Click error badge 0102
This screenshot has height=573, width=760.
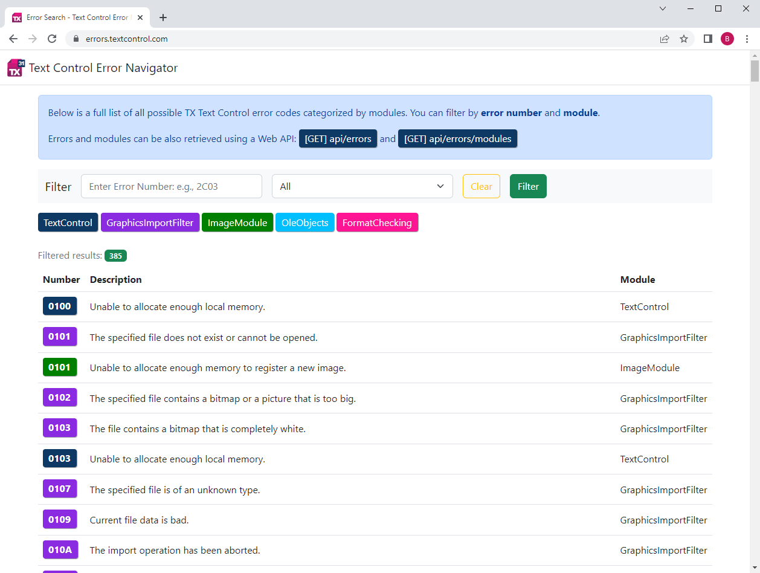coord(60,397)
